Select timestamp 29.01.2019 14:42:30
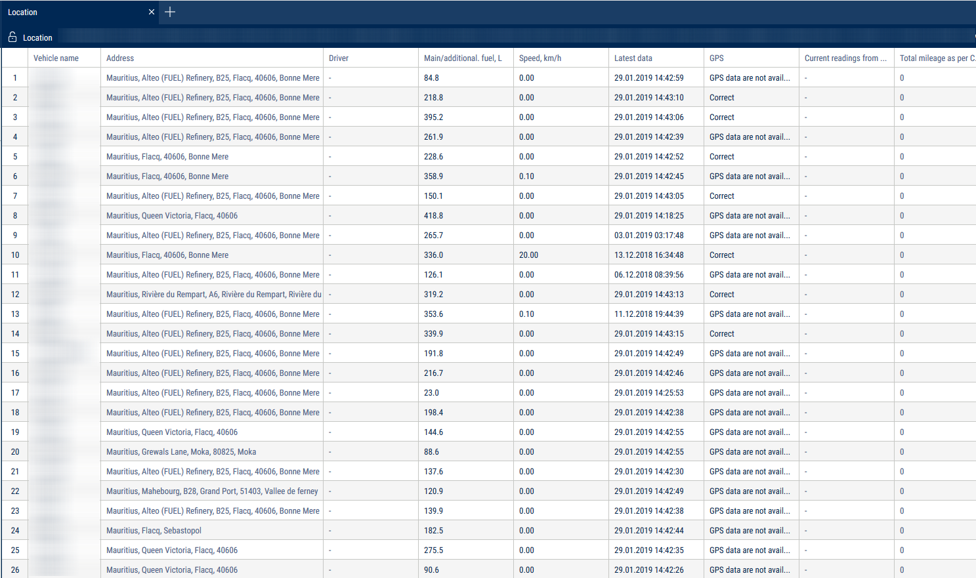This screenshot has height=578, width=976. [649, 472]
